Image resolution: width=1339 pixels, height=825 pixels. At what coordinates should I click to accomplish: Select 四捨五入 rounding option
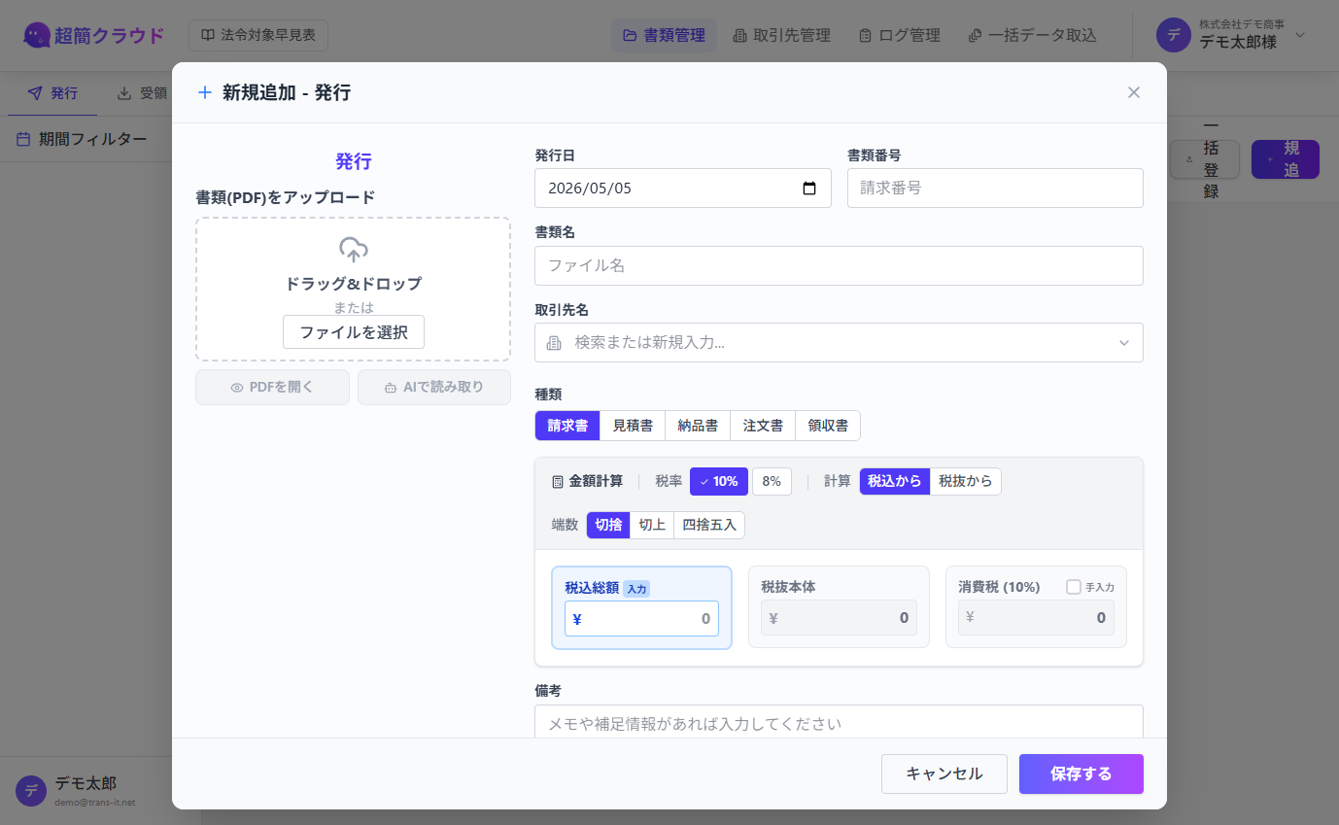point(709,525)
